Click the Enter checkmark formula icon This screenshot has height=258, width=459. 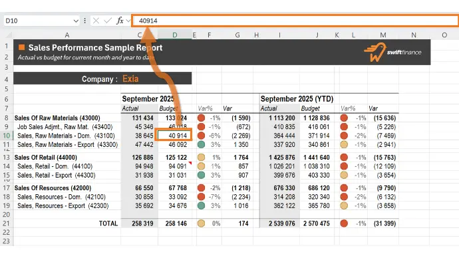coord(107,21)
